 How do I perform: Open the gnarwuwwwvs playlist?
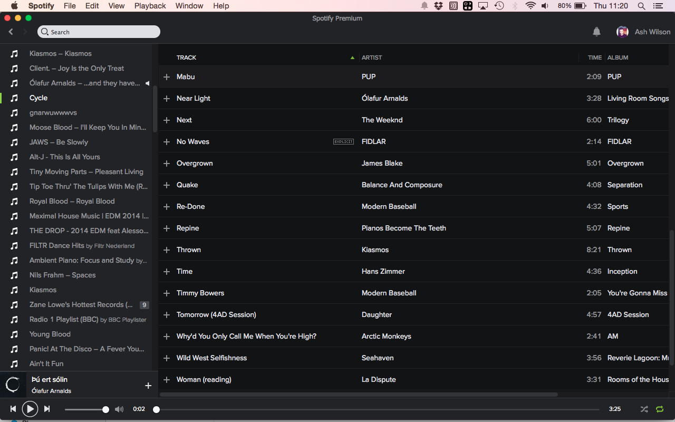point(53,113)
